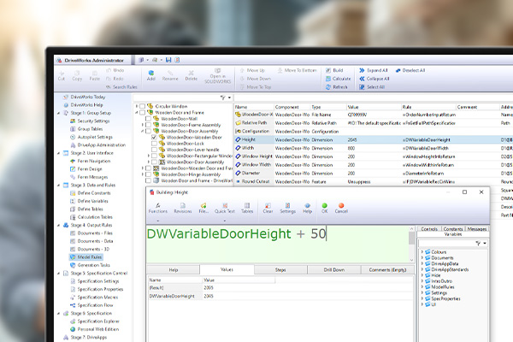Click the Add icon in main toolbar

[151, 74]
